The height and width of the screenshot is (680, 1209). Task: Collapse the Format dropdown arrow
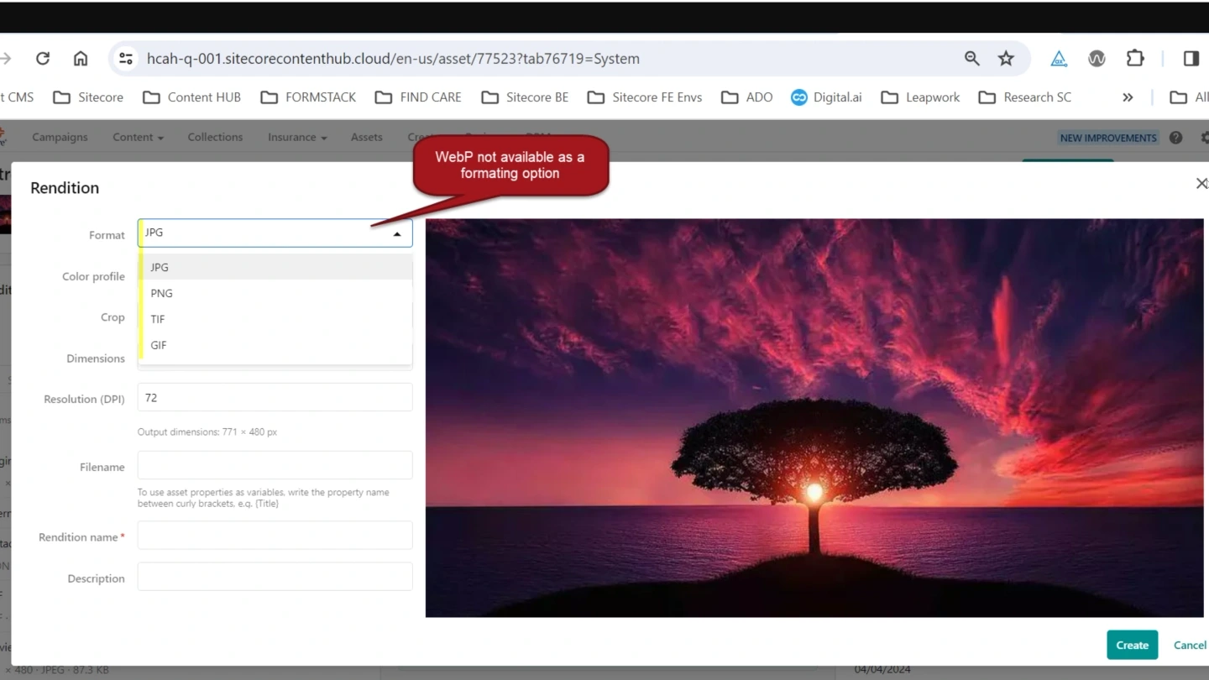pos(397,234)
